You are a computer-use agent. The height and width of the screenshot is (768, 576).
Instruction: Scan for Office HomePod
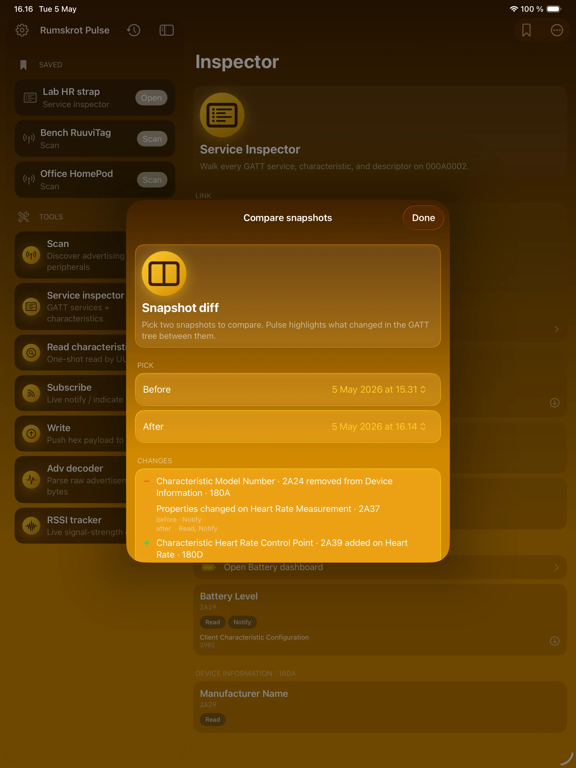(152, 180)
